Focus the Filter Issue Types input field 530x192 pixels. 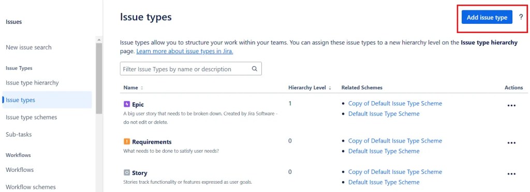pyautogui.click(x=190, y=69)
